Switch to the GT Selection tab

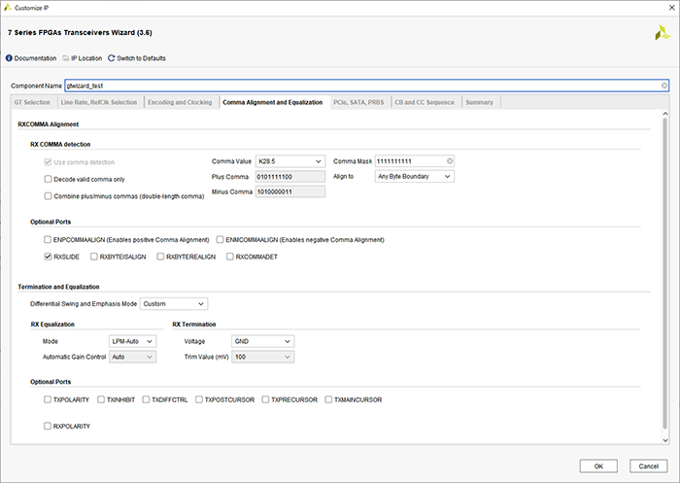coord(32,102)
